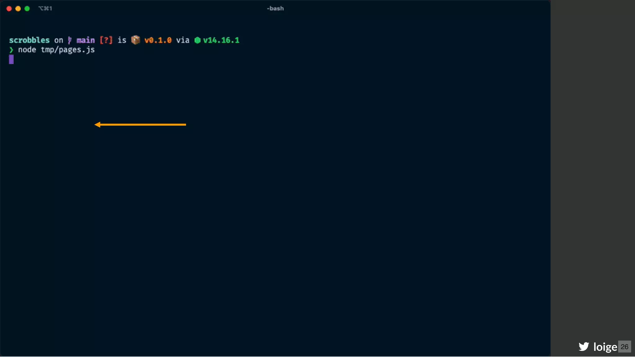The height and width of the screenshot is (357, 635).
Task: Click the purple terminal cursor block
Action: coord(11,59)
